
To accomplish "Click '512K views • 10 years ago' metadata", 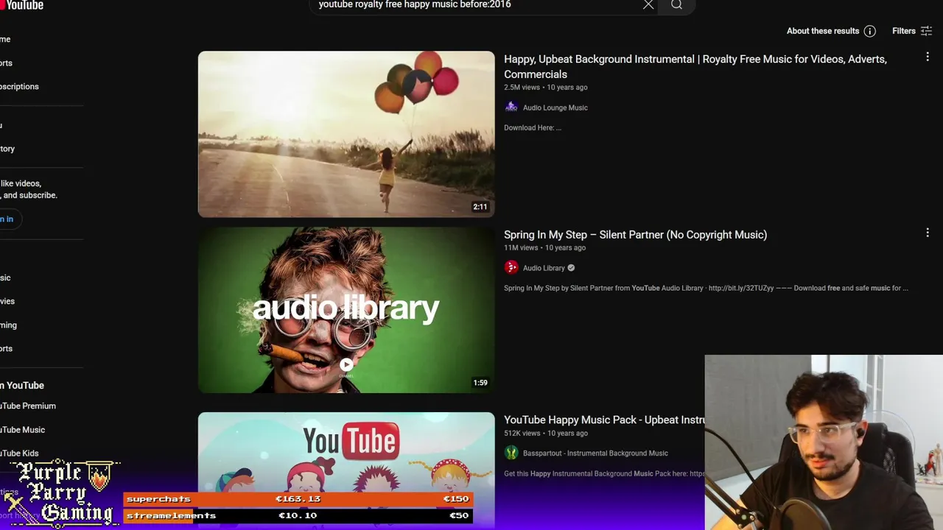I will coord(546,434).
